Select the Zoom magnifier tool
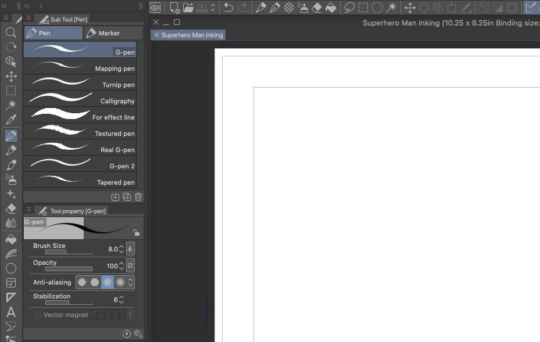This screenshot has height=342, width=540. [x=11, y=33]
